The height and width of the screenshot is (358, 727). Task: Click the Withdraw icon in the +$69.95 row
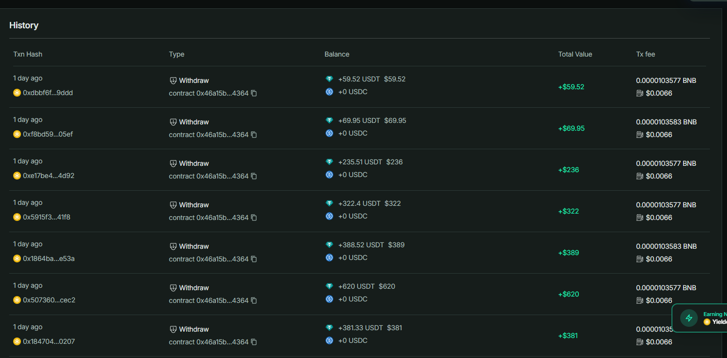pyautogui.click(x=173, y=122)
